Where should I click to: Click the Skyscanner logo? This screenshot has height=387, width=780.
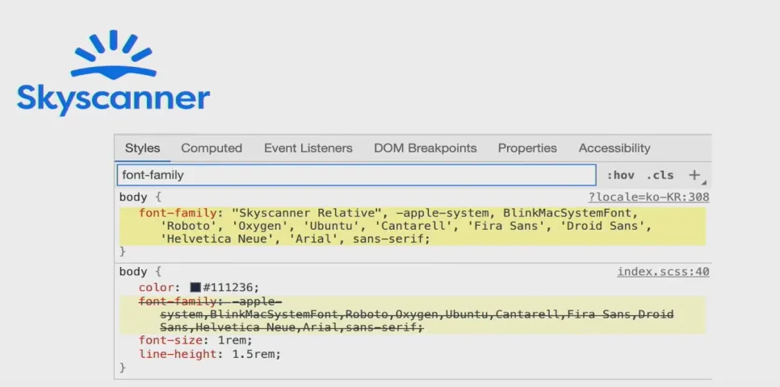[114, 73]
